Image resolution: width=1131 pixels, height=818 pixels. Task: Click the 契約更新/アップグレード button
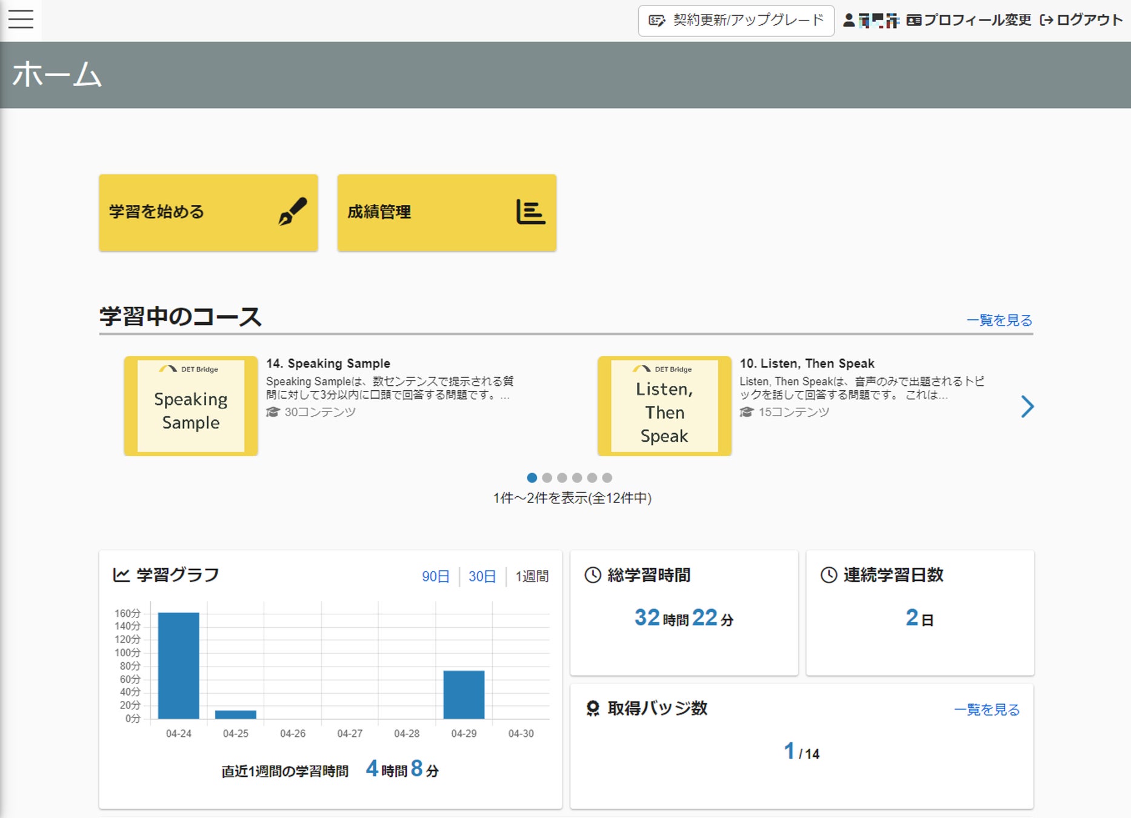pyautogui.click(x=736, y=21)
